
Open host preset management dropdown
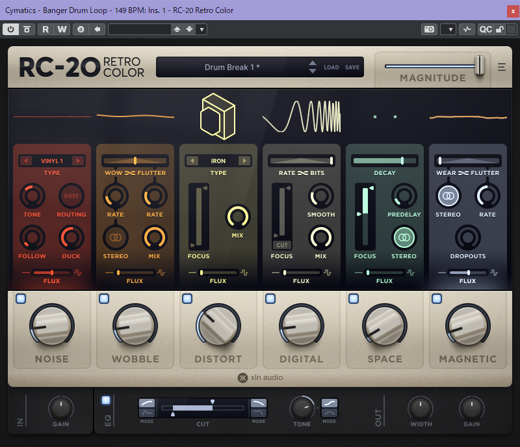pos(201,29)
